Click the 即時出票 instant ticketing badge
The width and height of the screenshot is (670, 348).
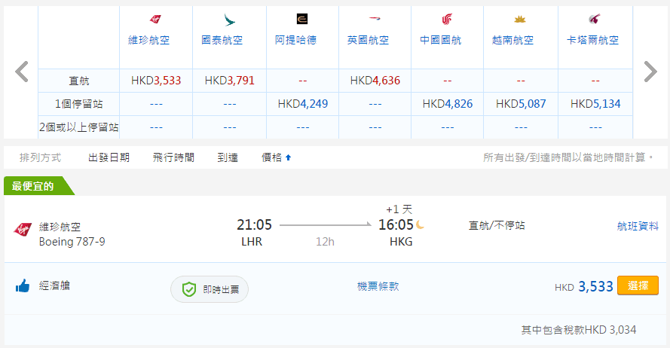point(210,288)
